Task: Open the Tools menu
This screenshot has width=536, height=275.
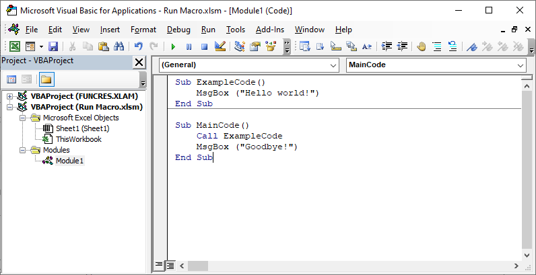Action: pyautogui.click(x=236, y=30)
